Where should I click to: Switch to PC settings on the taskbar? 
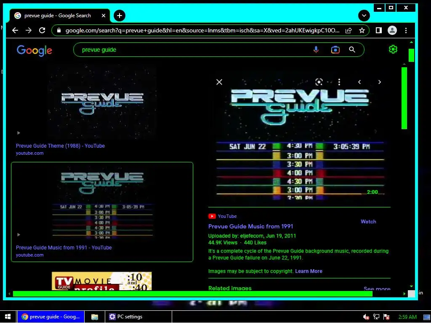point(138,317)
